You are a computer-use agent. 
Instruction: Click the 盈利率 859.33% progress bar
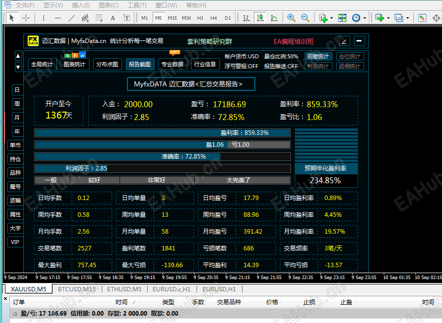162,133
